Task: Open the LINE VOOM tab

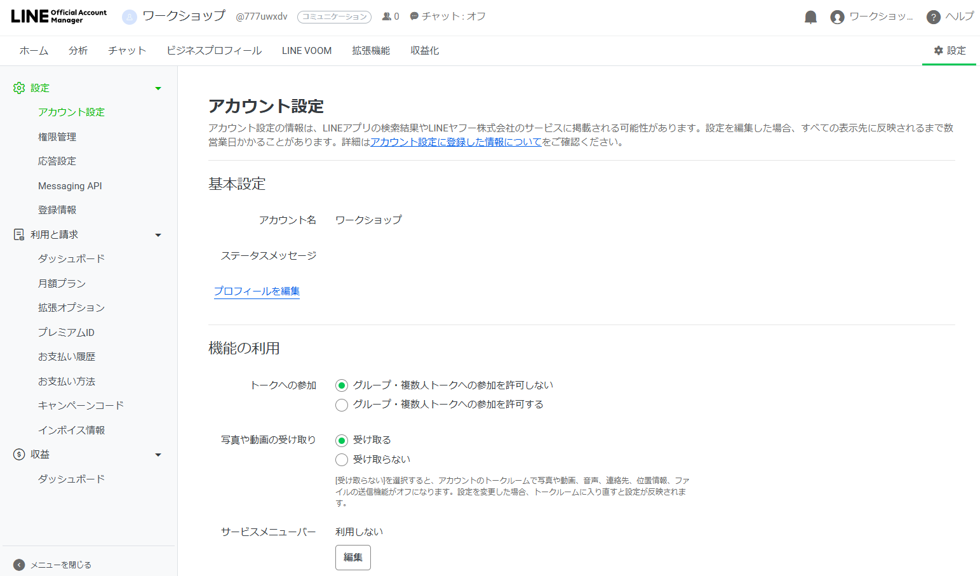Action: point(306,50)
